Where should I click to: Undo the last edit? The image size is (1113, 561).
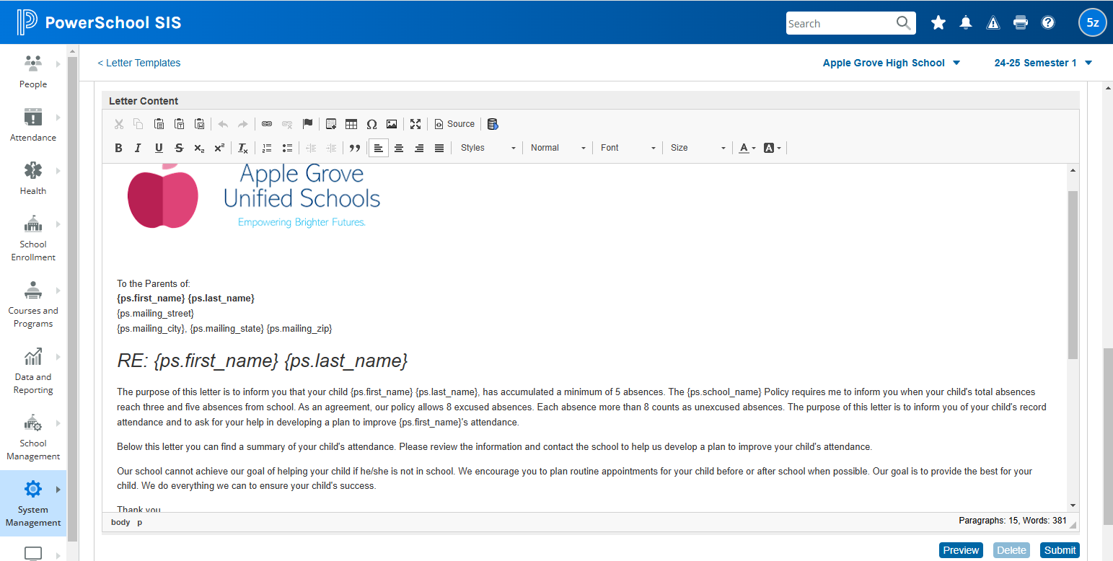[x=223, y=124]
